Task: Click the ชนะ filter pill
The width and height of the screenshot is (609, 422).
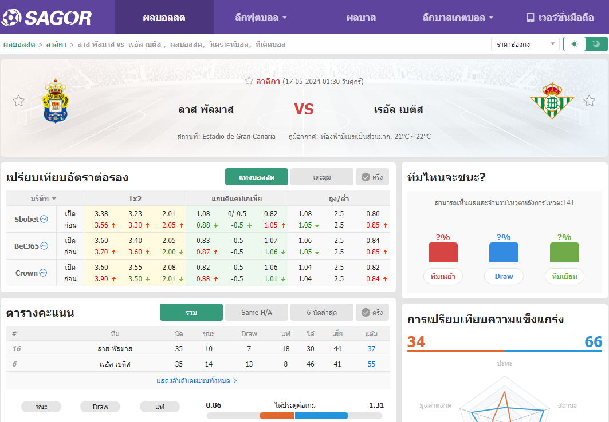Action: [41, 407]
